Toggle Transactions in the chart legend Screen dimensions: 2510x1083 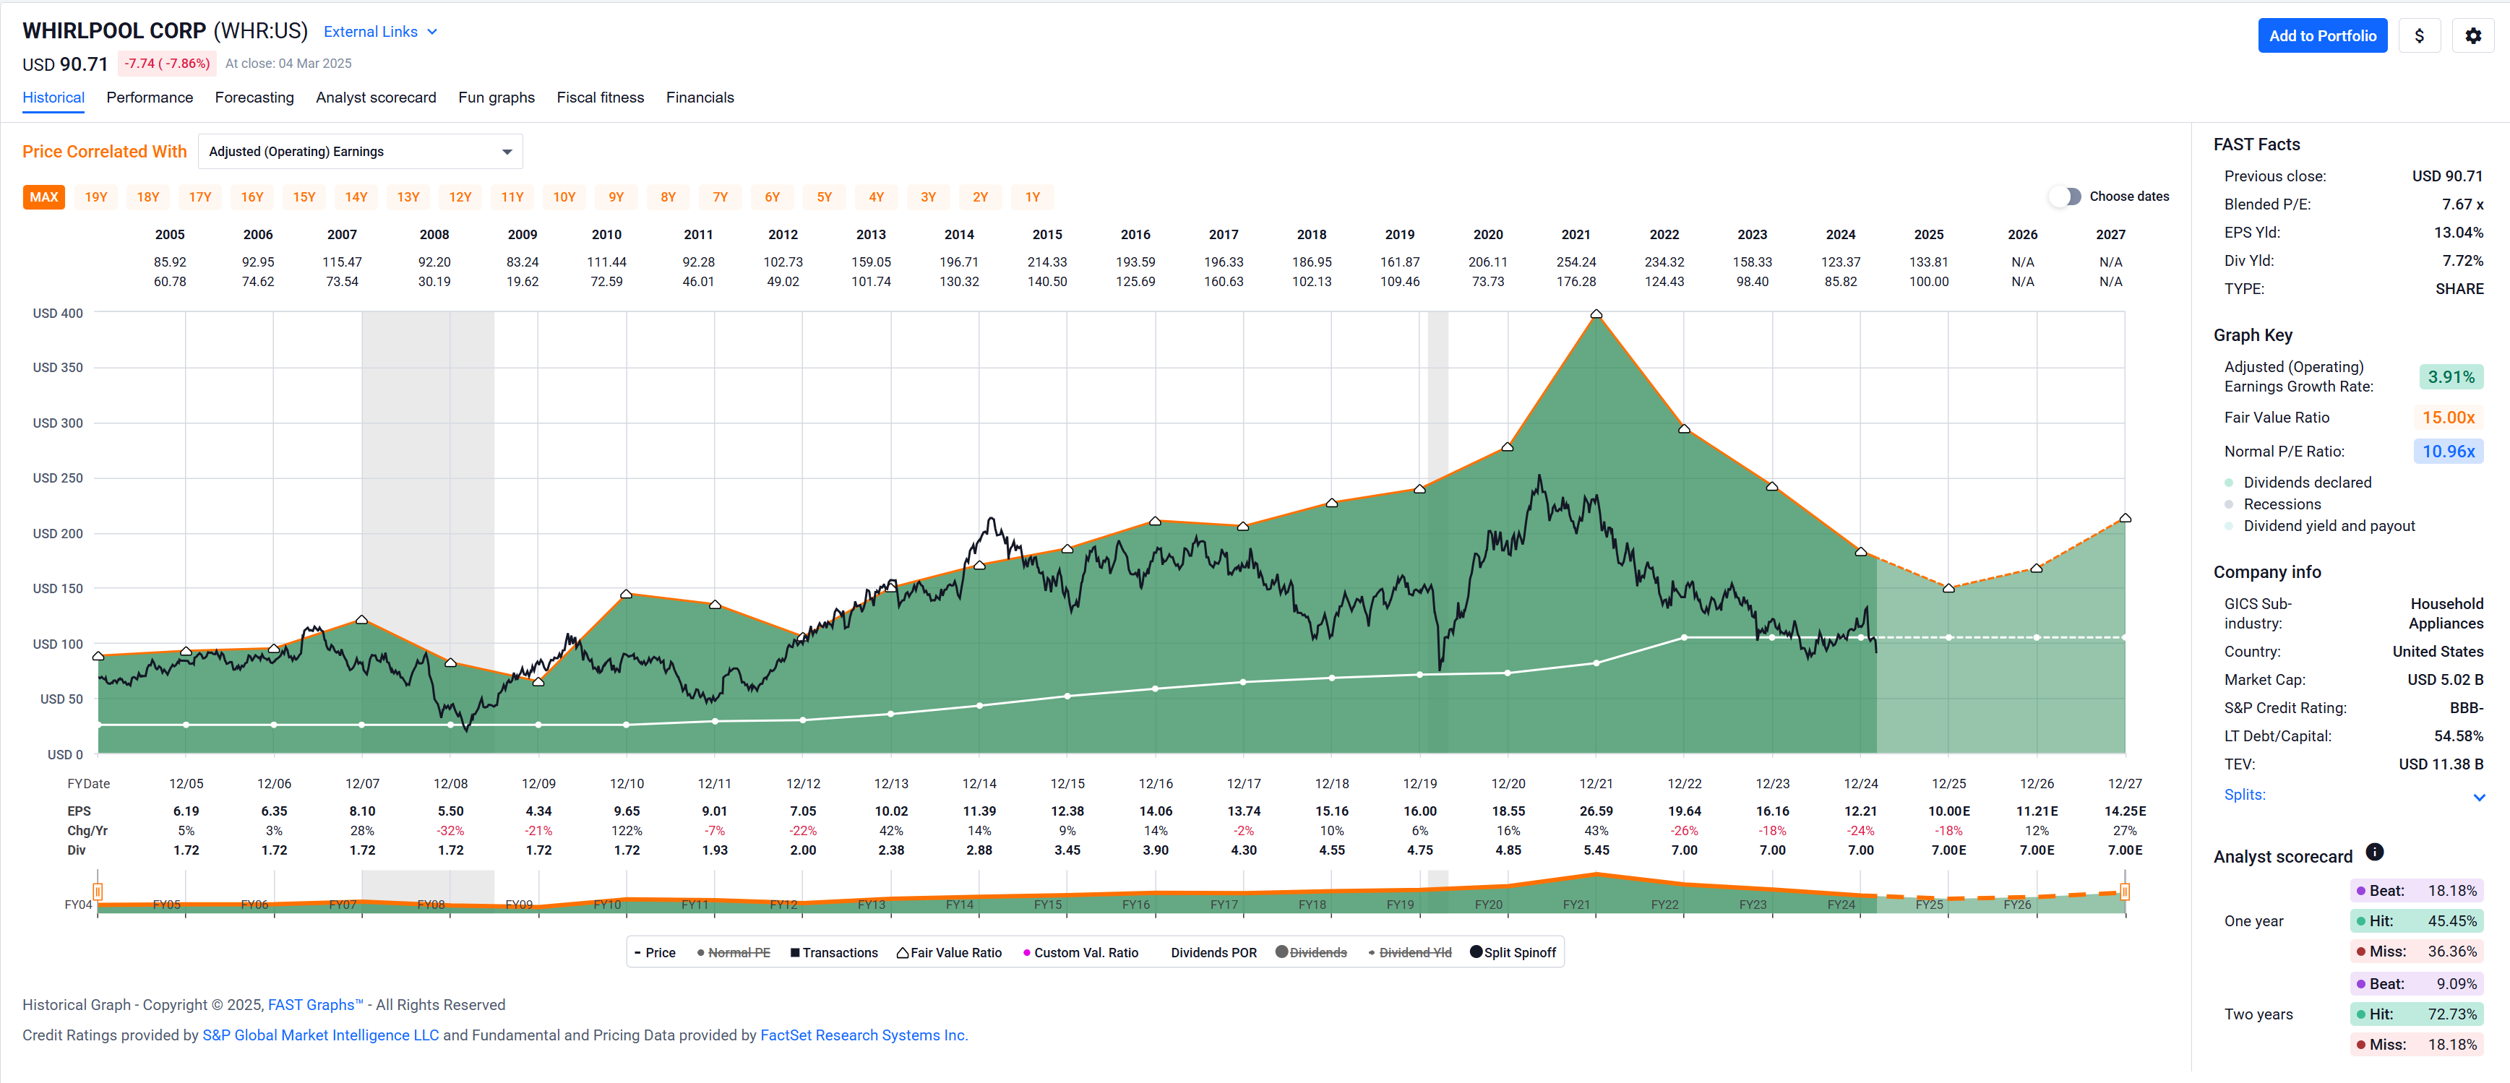[833, 952]
